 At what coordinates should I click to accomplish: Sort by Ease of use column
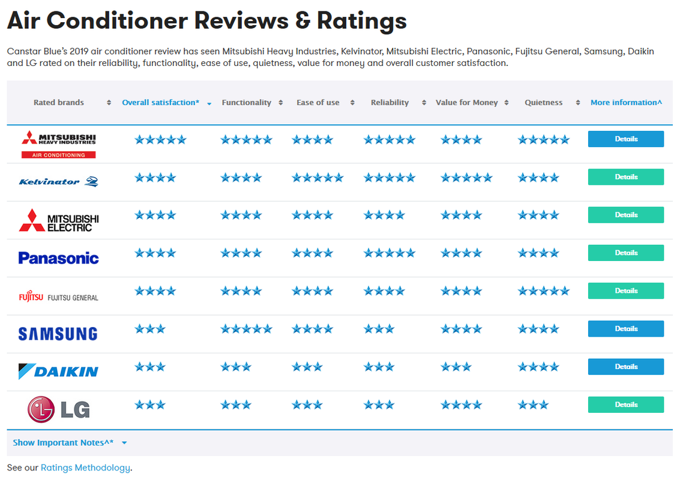(x=352, y=103)
